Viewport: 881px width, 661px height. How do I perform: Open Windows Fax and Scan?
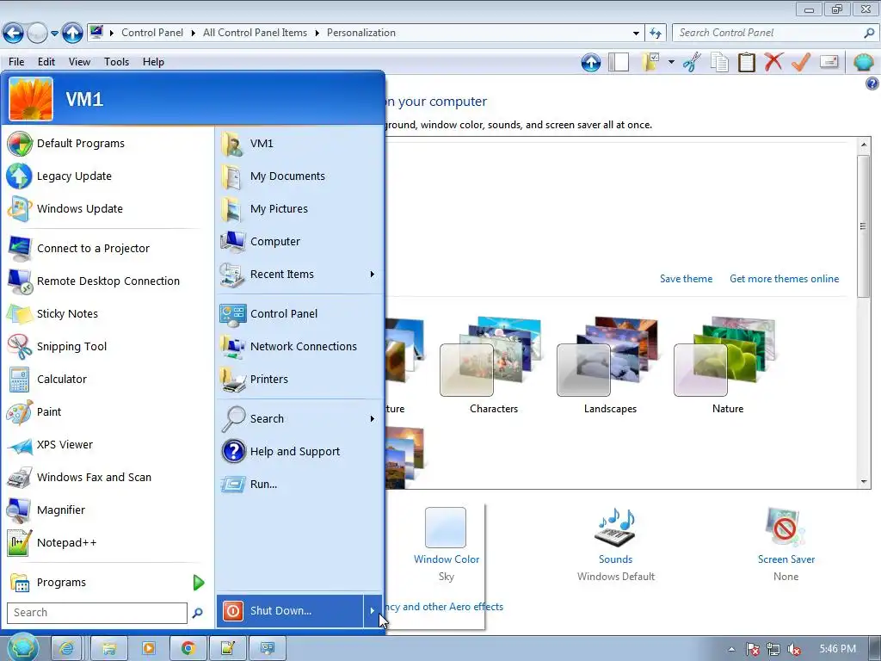pos(107,477)
